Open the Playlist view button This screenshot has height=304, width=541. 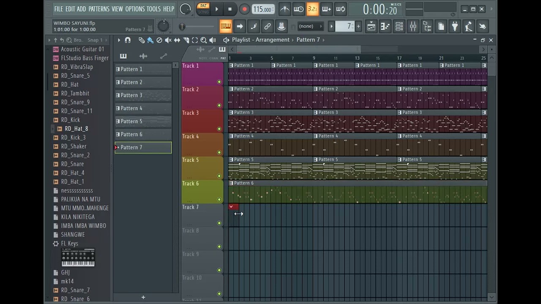[371, 27]
